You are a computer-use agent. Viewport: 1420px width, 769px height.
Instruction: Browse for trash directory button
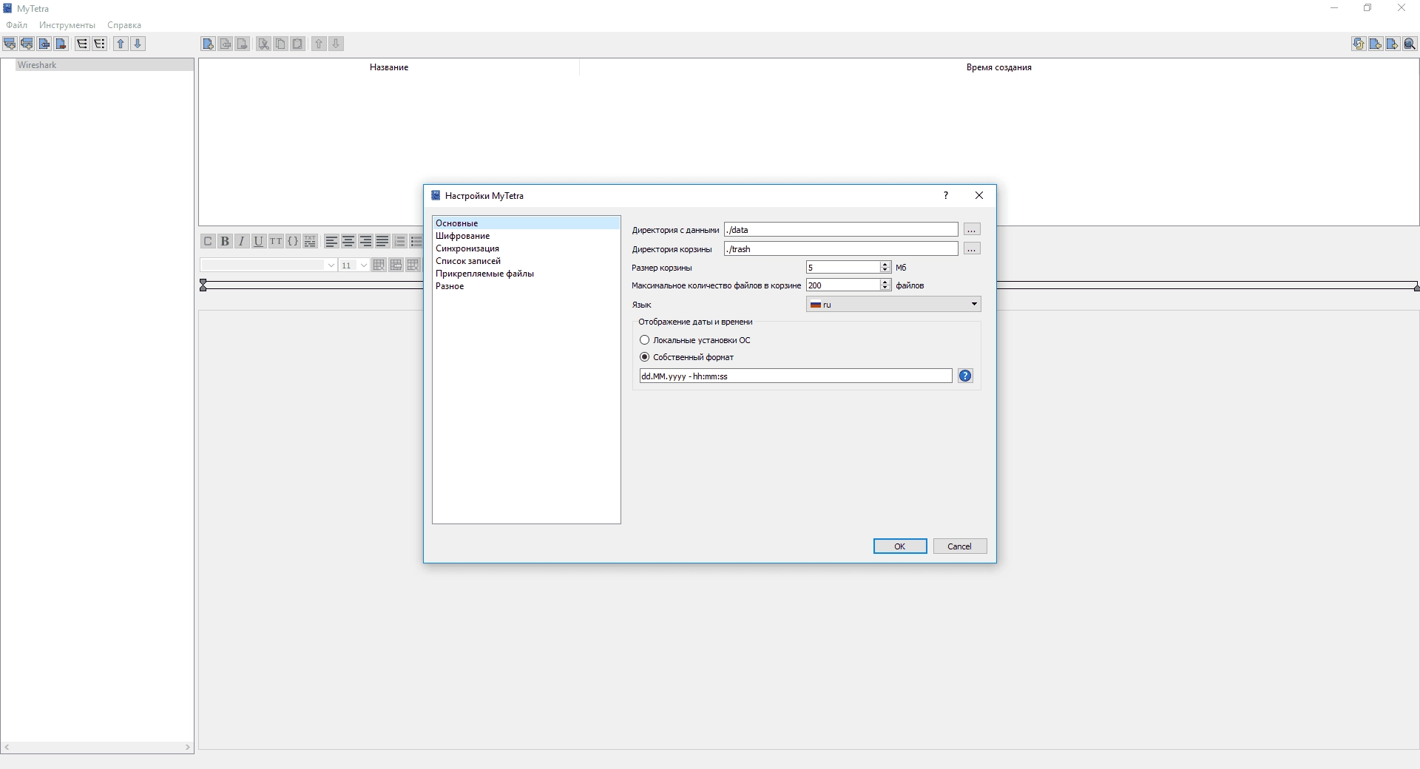pos(972,248)
